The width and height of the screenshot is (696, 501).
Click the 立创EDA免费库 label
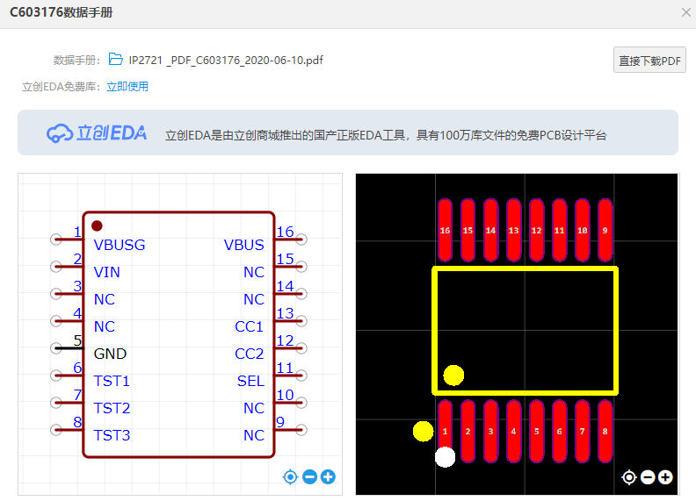point(62,87)
